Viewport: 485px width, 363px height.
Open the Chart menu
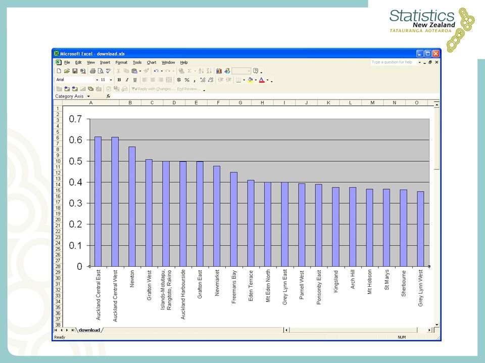point(151,63)
